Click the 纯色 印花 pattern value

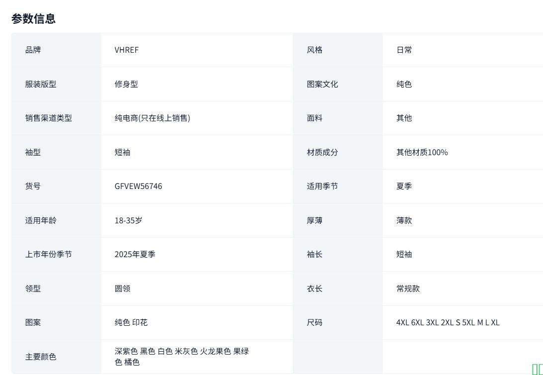(131, 322)
